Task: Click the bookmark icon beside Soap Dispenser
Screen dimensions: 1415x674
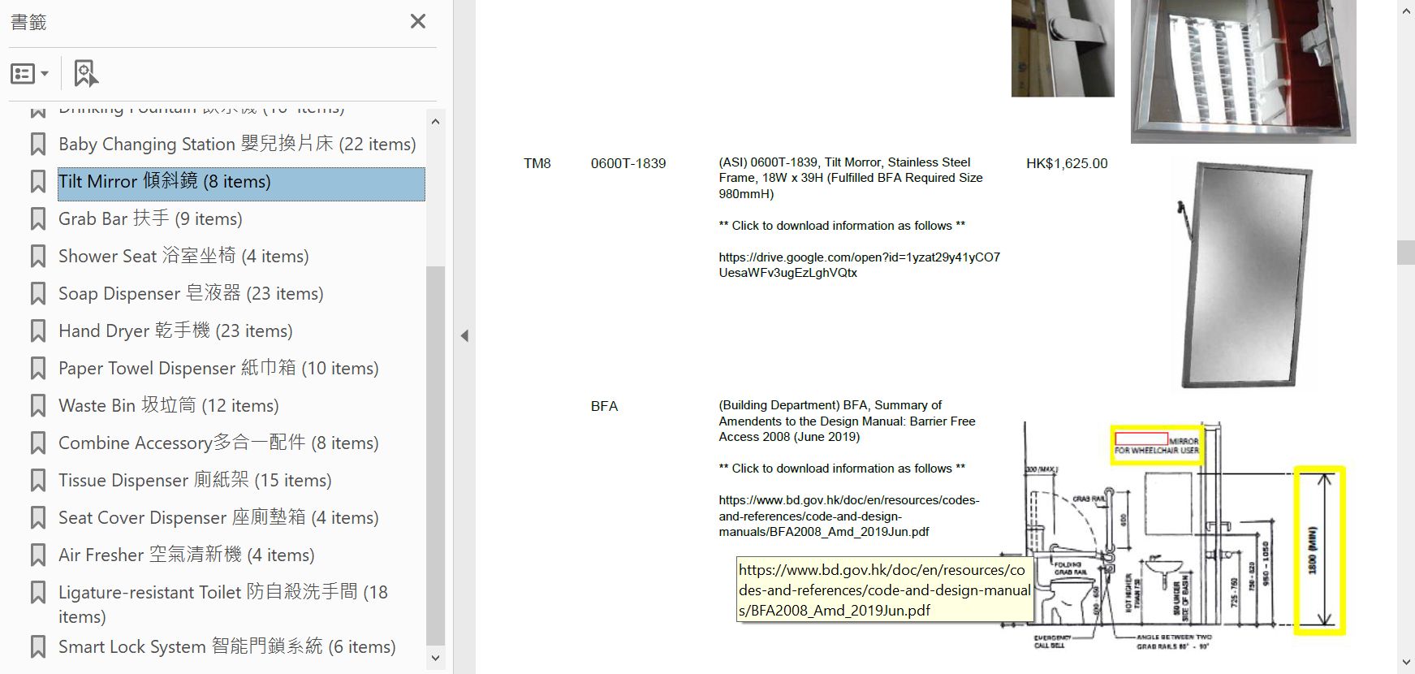Action: pyautogui.click(x=37, y=294)
